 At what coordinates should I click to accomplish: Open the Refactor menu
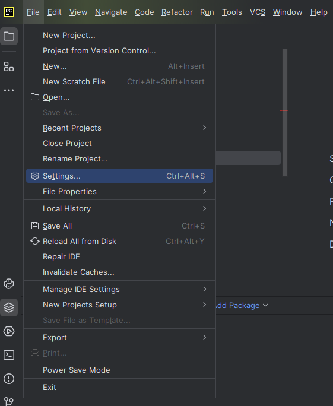coord(177,12)
